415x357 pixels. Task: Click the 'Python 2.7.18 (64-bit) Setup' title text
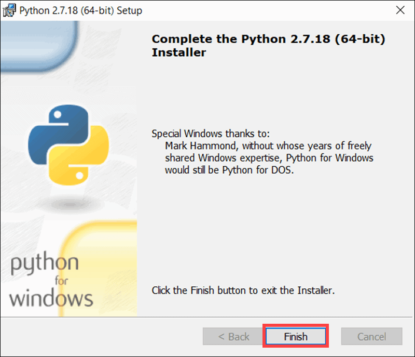[81, 10]
